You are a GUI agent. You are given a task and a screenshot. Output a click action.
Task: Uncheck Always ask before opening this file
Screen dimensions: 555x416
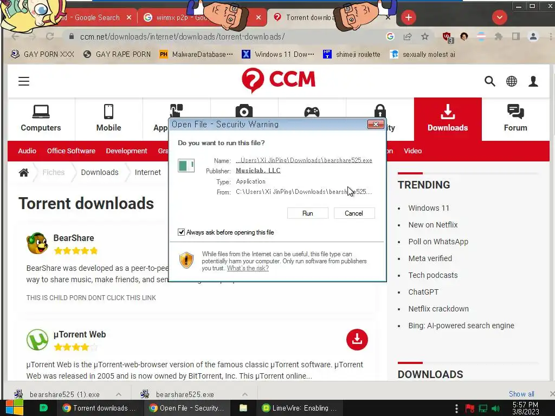coord(181,232)
